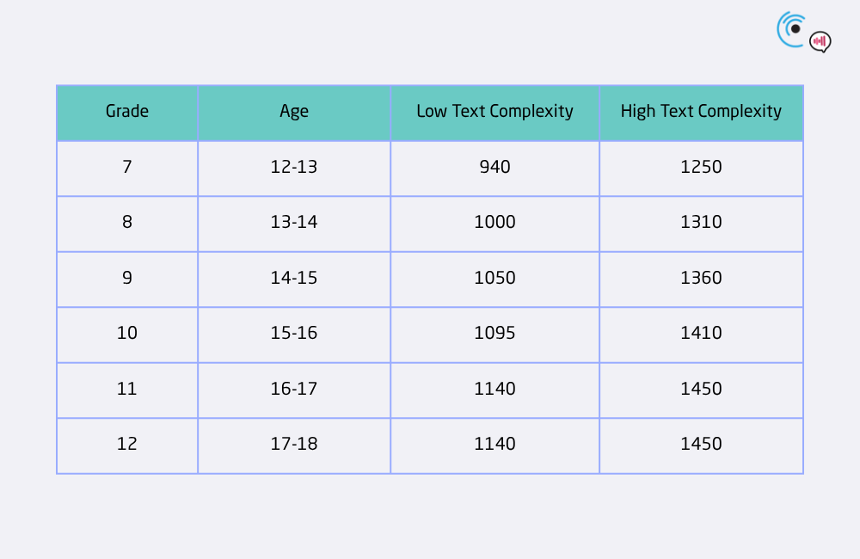Click the 1000 low complexity cell

click(494, 224)
